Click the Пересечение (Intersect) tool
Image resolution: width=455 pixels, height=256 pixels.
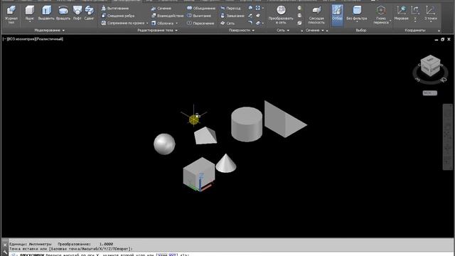click(x=200, y=23)
